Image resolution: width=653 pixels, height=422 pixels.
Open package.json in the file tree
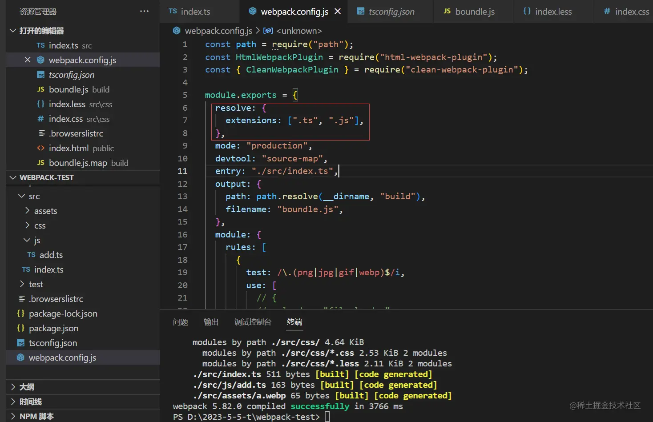click(53, 328)
